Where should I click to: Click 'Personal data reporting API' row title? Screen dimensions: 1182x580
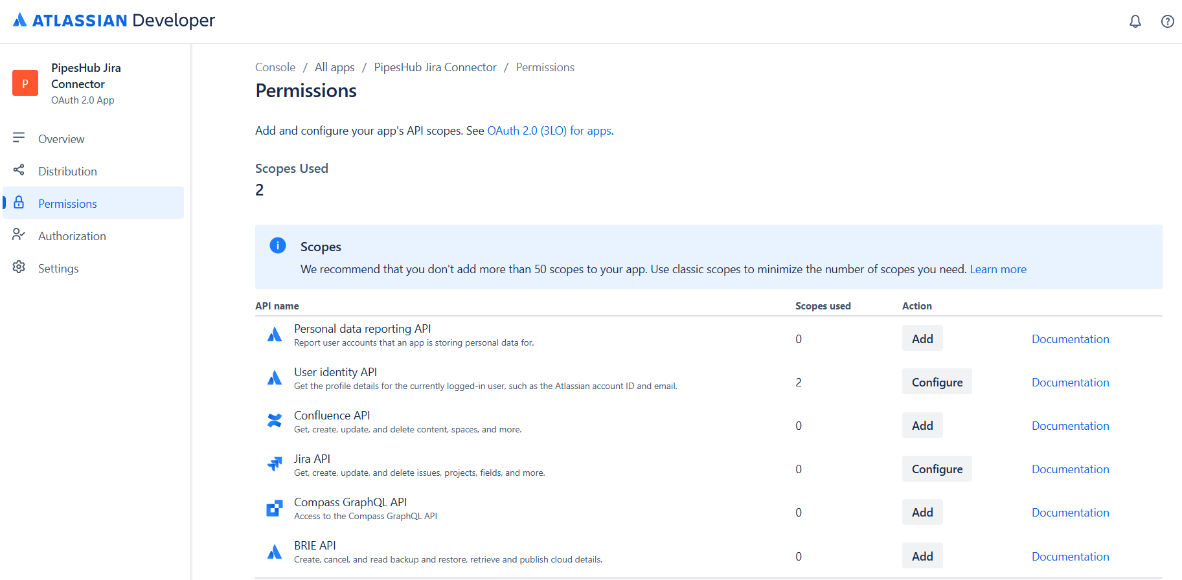tap(363, 329)
